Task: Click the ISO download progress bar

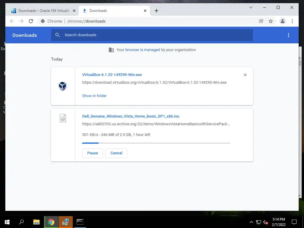Action: [x=156, y=143]
